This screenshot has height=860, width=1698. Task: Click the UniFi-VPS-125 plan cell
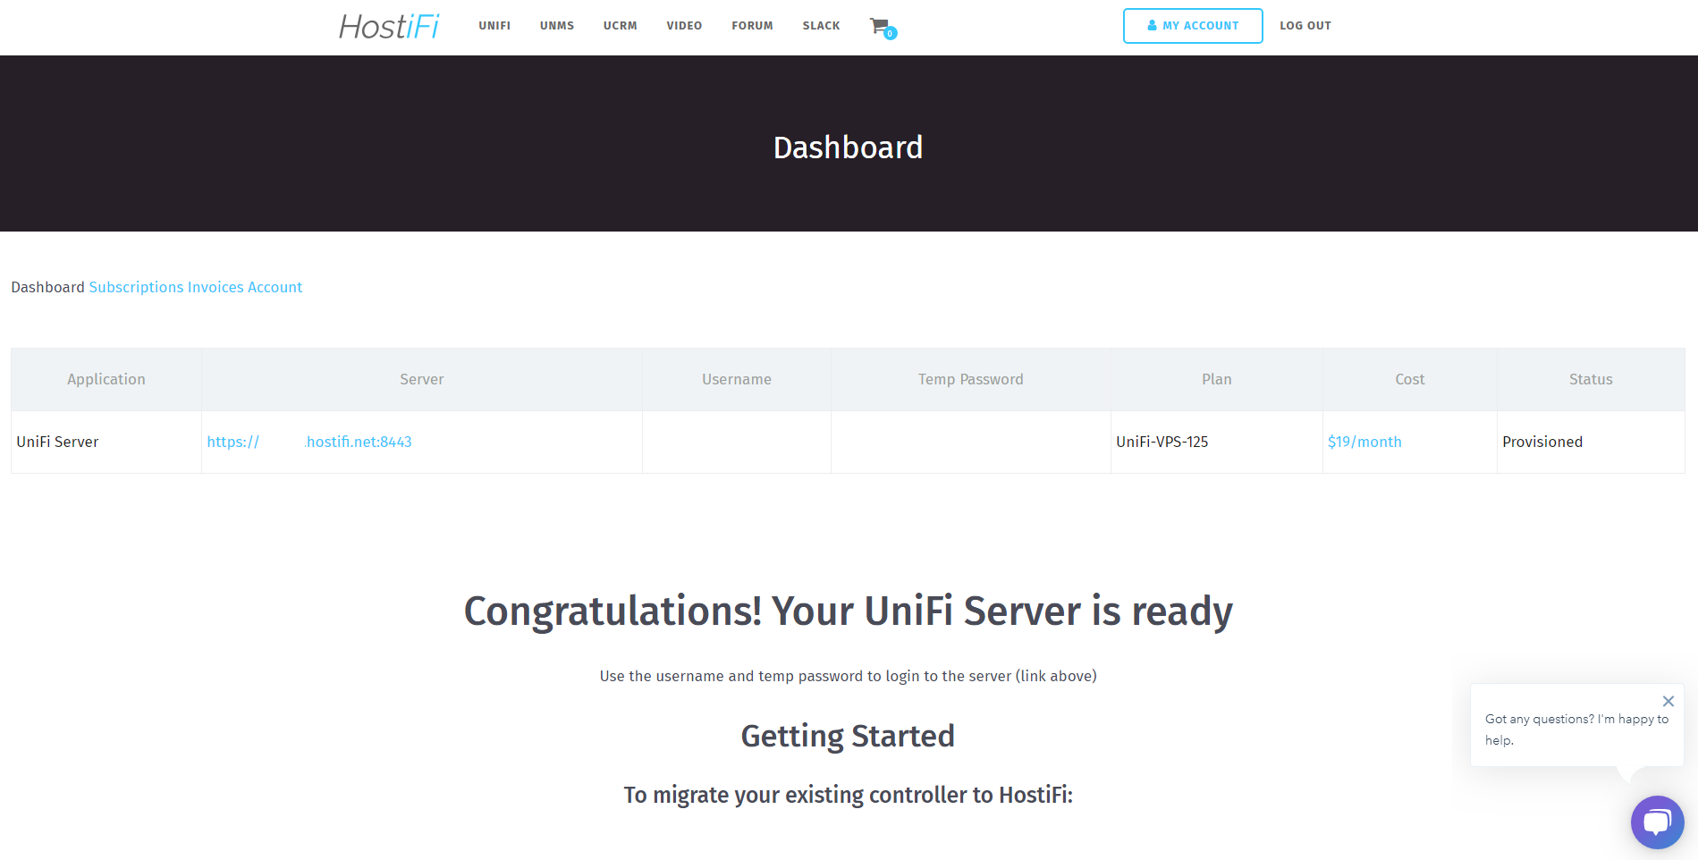[x=1216, y=442]
